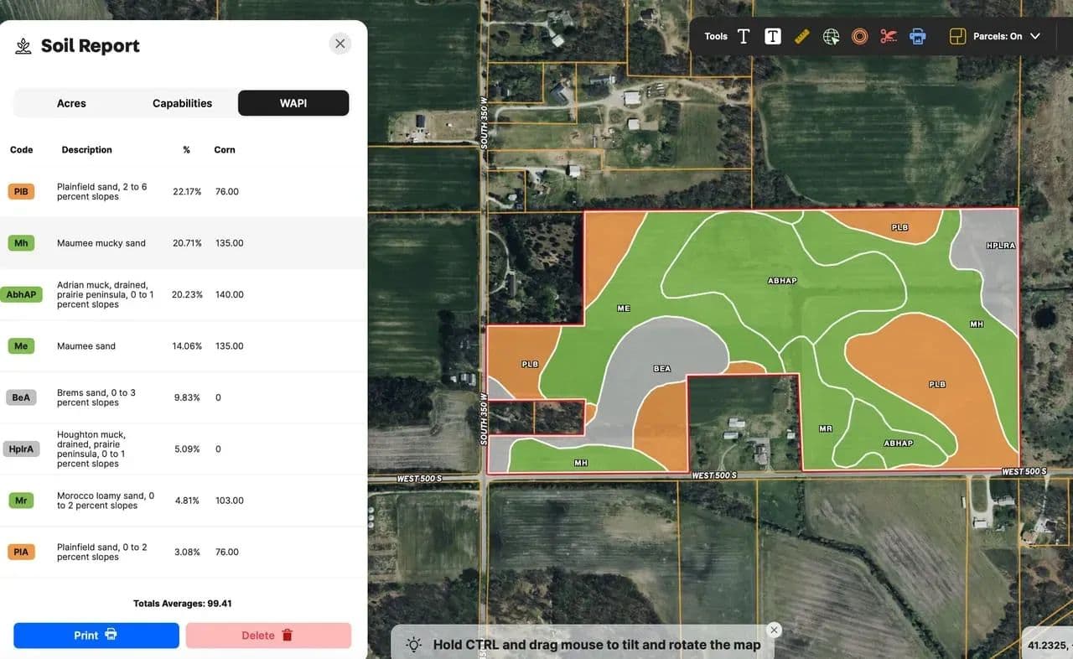Click the Delete button
Viewport: 1073px width, 659px height.
tap(268, 636)
